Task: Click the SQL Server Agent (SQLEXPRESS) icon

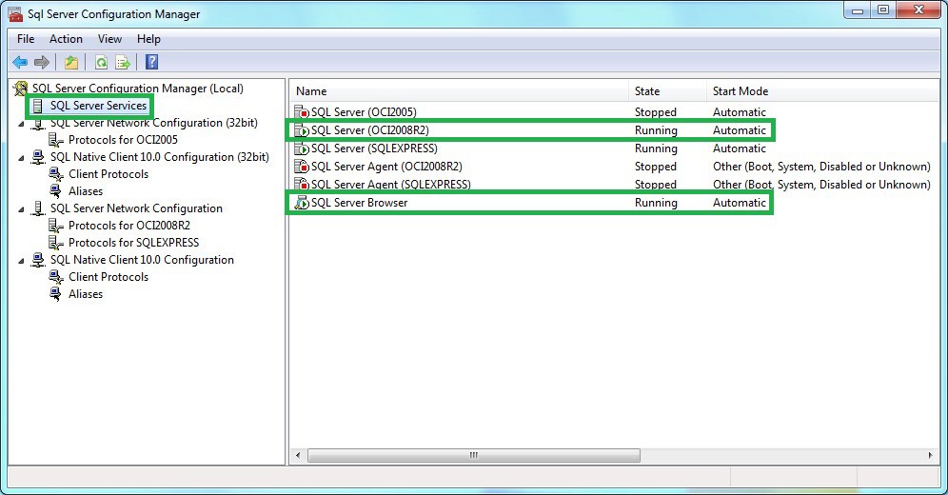Action: coord(302,185)
